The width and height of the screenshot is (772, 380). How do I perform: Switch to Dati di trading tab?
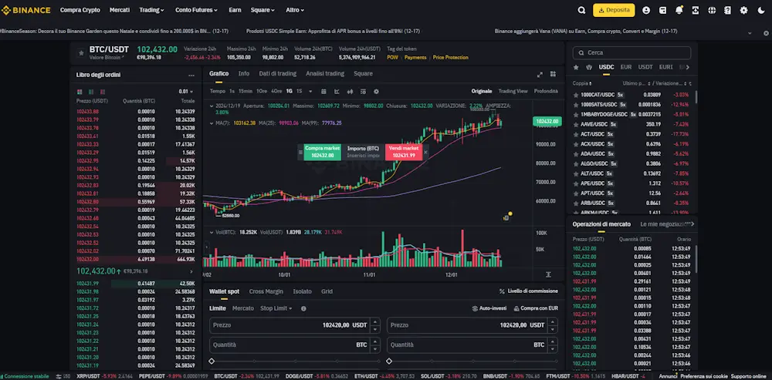pos(278,74)
